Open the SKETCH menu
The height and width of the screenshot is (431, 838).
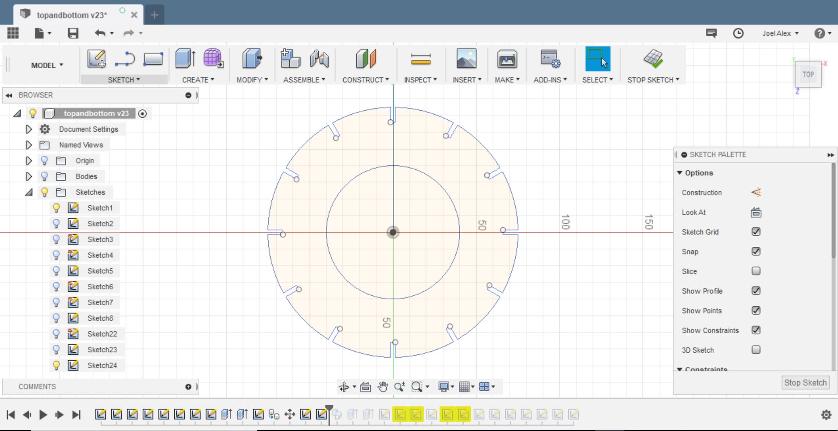tap(124, 80)
